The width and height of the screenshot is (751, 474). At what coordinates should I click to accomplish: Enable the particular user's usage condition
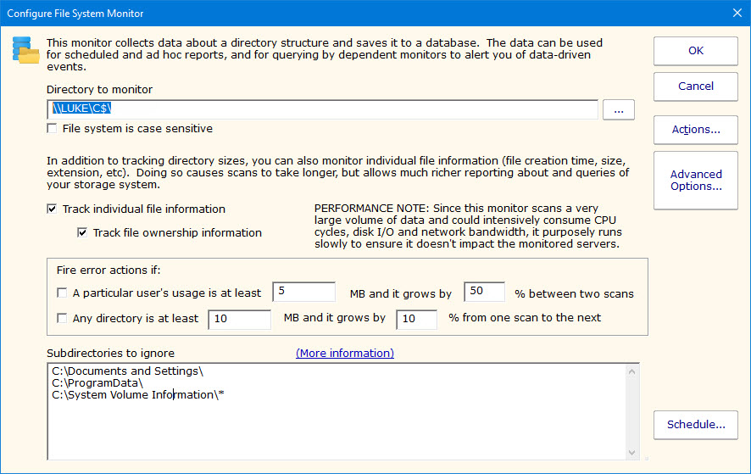click(x=62, y=293)
